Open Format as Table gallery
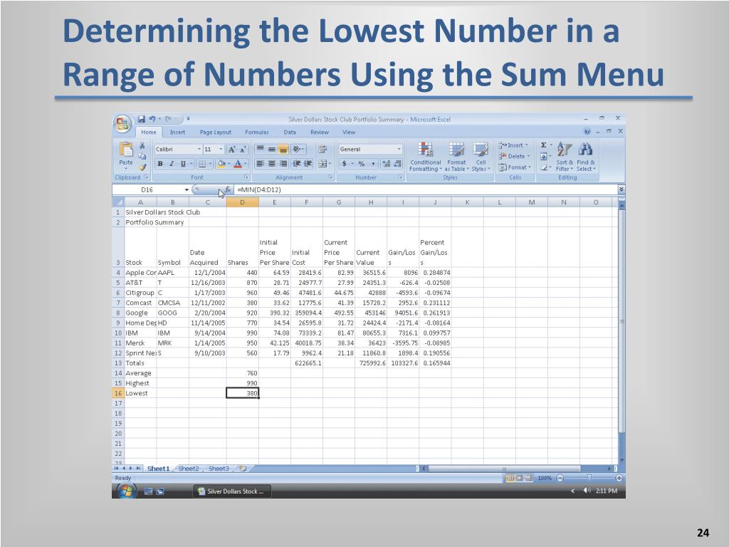Screen dimensions: 729x547 click(456, 157)
